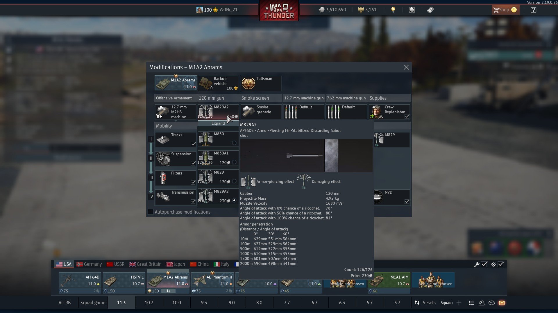
Task: Switch to the Germany nation tab
Action: [x=89, y=264]
